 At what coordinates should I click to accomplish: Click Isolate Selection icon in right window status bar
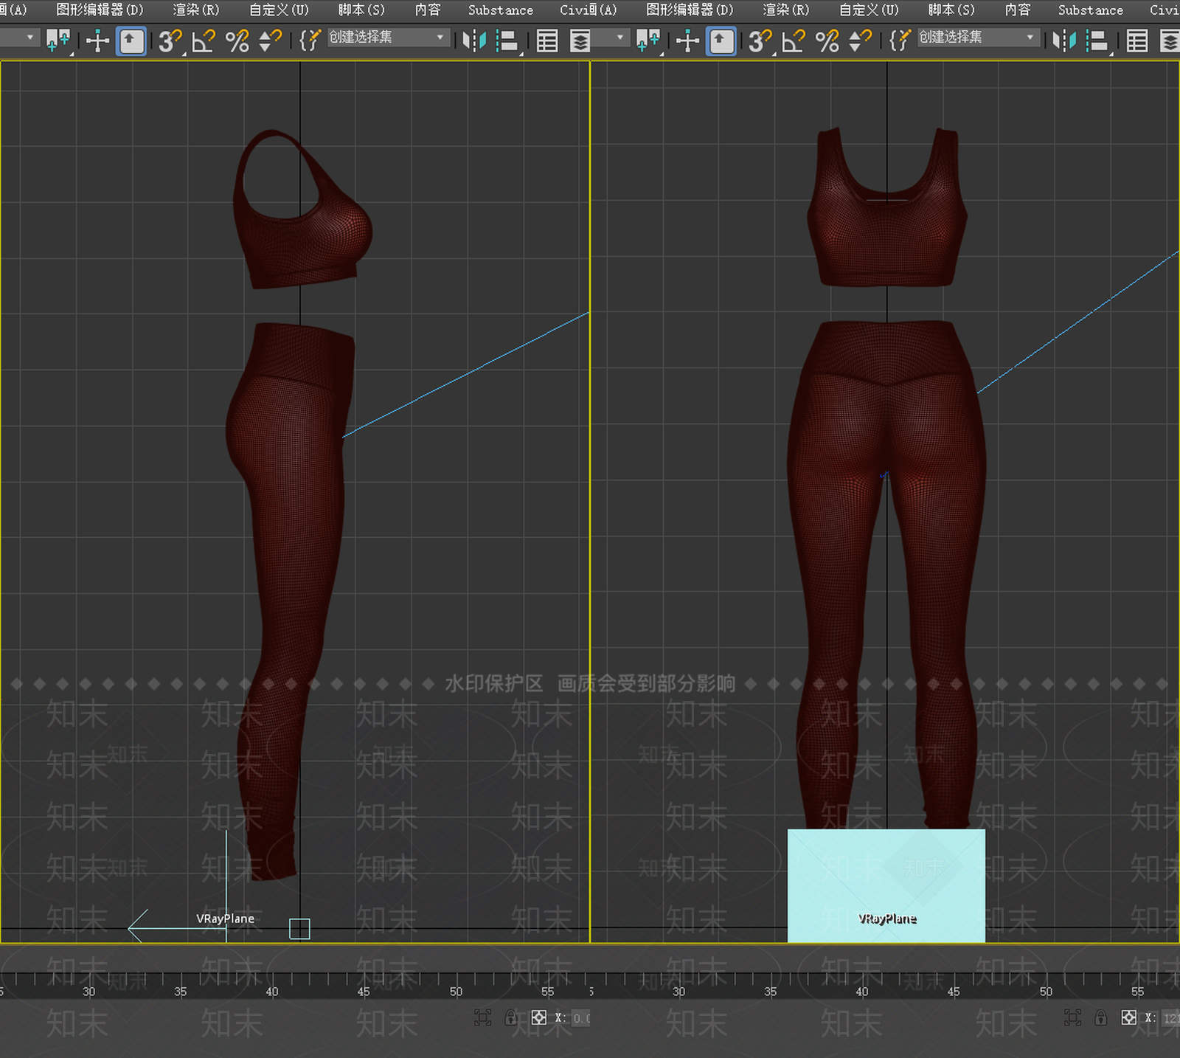pyautogui.click(x=1072, y=1018)
